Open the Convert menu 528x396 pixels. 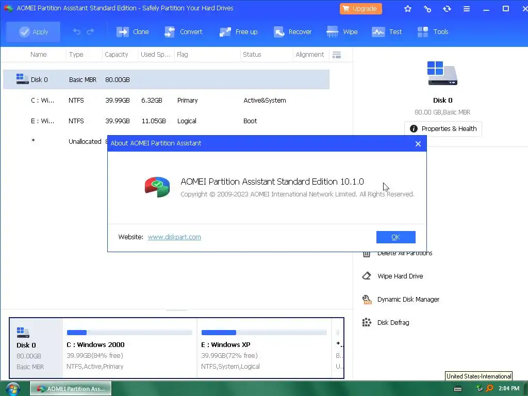click(x=184, y=31)
